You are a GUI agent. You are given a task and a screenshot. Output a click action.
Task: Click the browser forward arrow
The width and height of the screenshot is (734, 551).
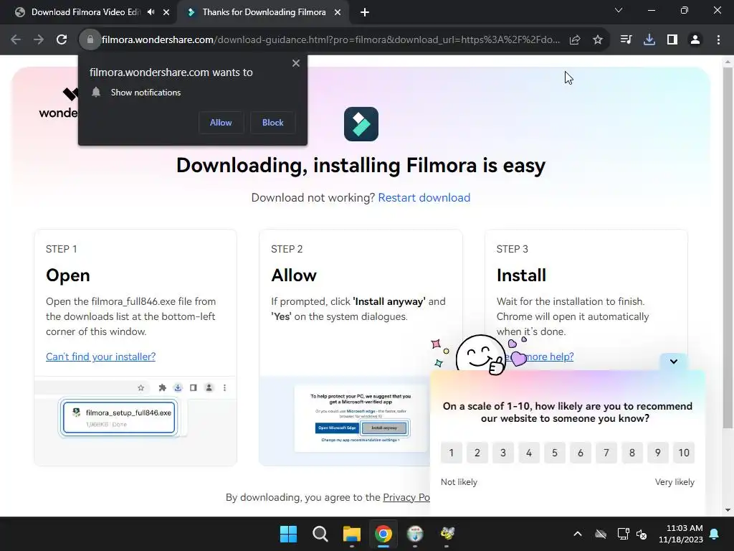click(39, 40)
